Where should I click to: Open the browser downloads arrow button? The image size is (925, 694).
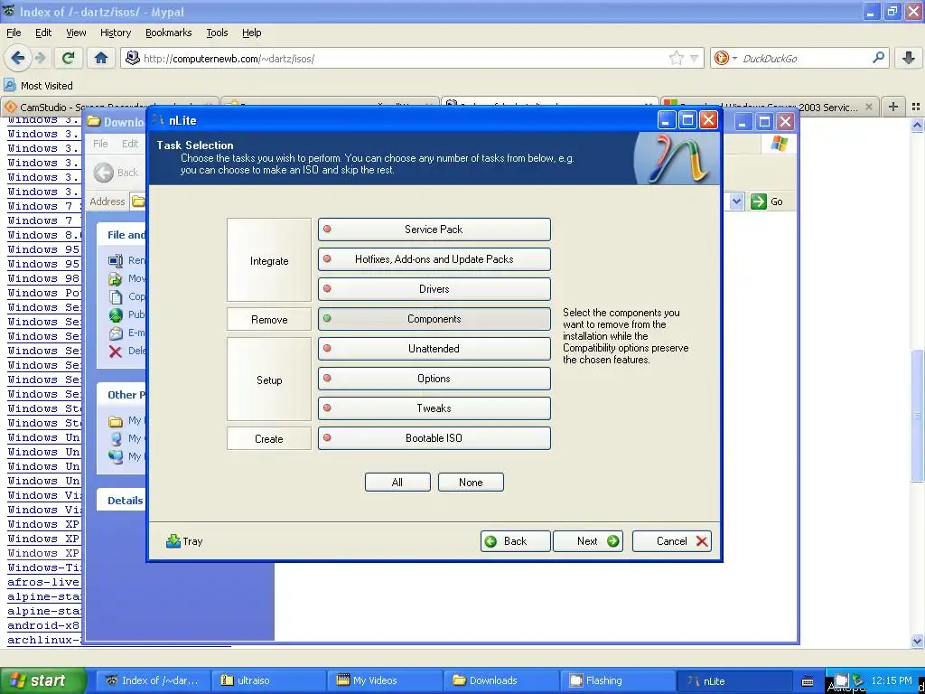[909, 58]
